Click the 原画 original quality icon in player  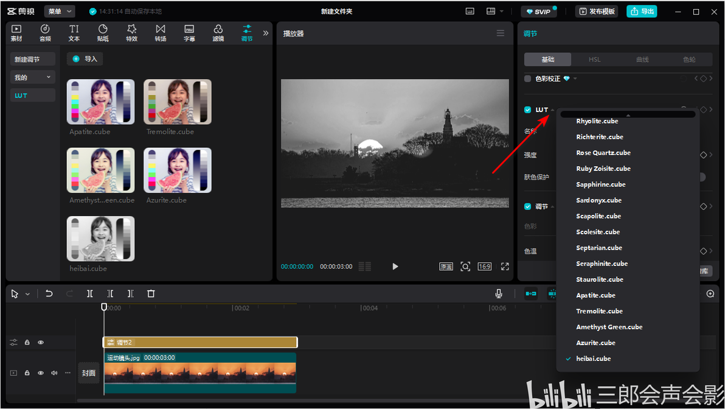[x=446, y=267]
